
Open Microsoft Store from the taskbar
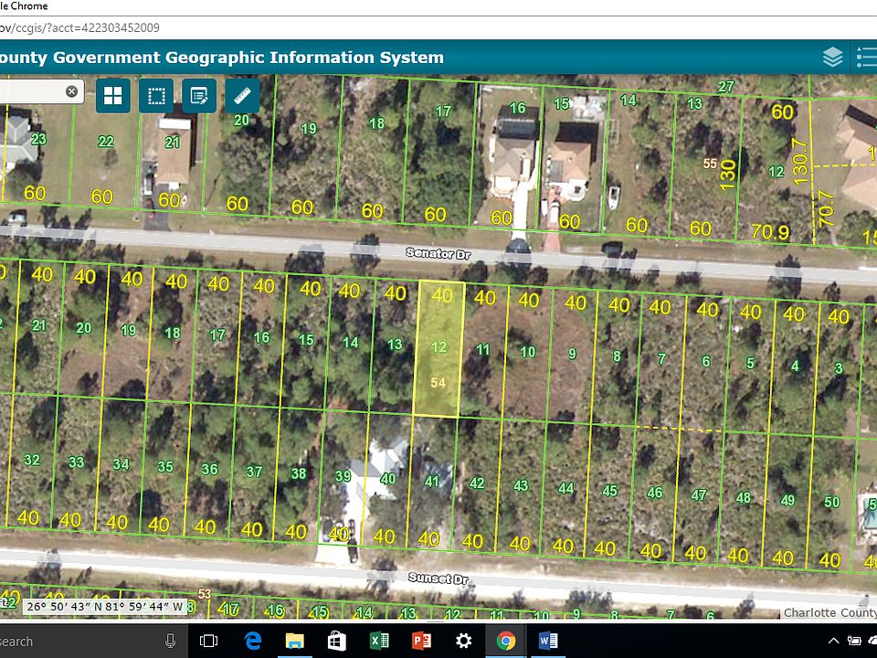click(337, 642)
